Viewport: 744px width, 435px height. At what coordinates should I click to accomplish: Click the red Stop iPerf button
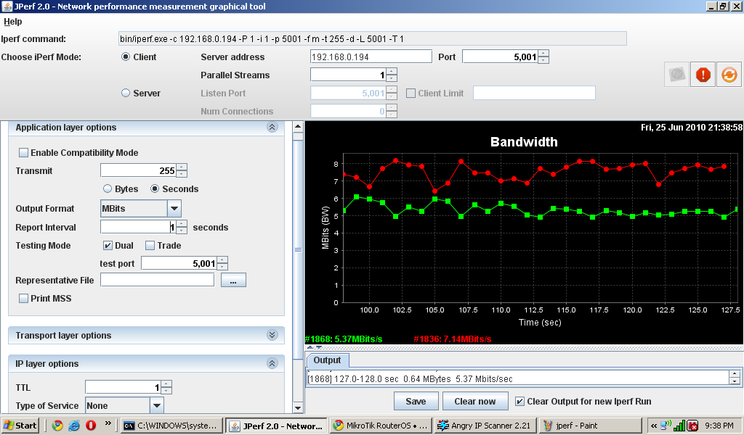[703, 75]
